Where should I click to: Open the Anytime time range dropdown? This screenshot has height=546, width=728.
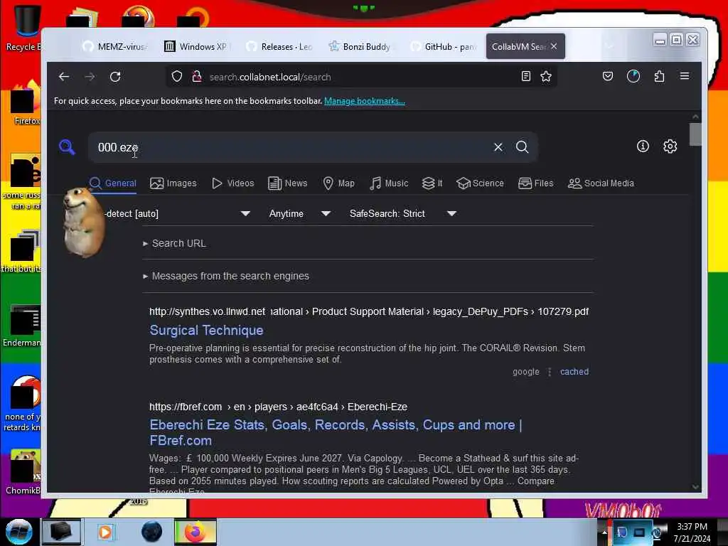299,213
